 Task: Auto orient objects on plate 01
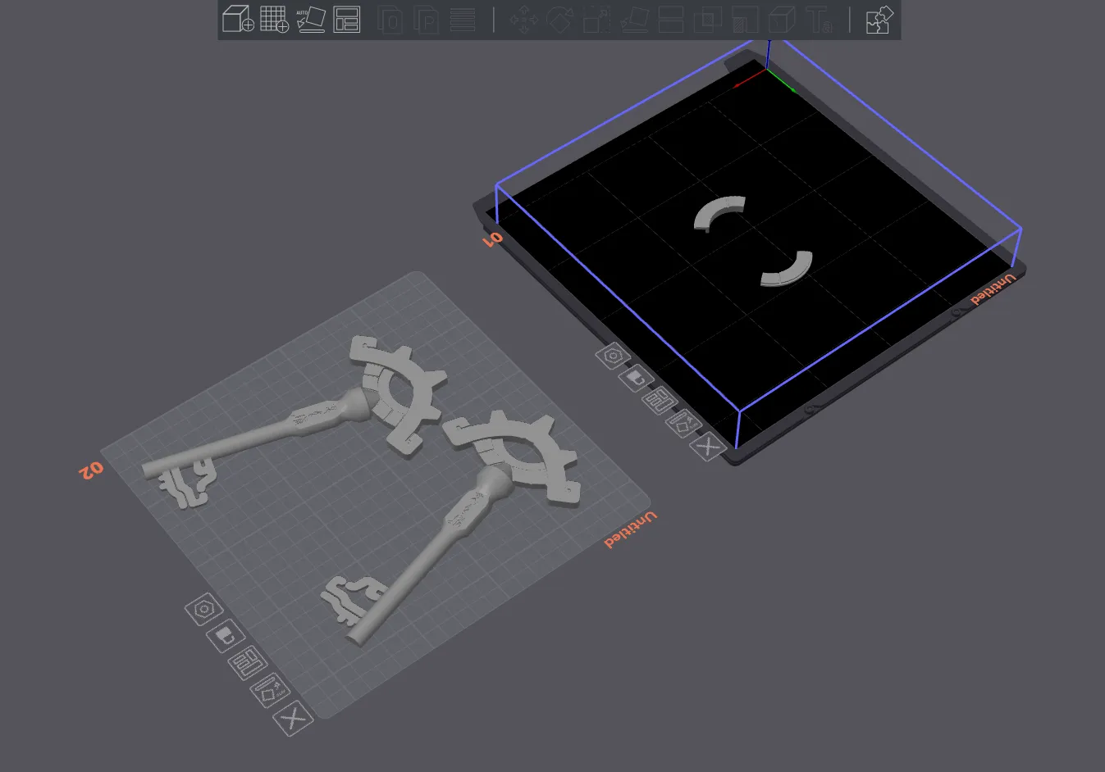click(x=683, y=424)
